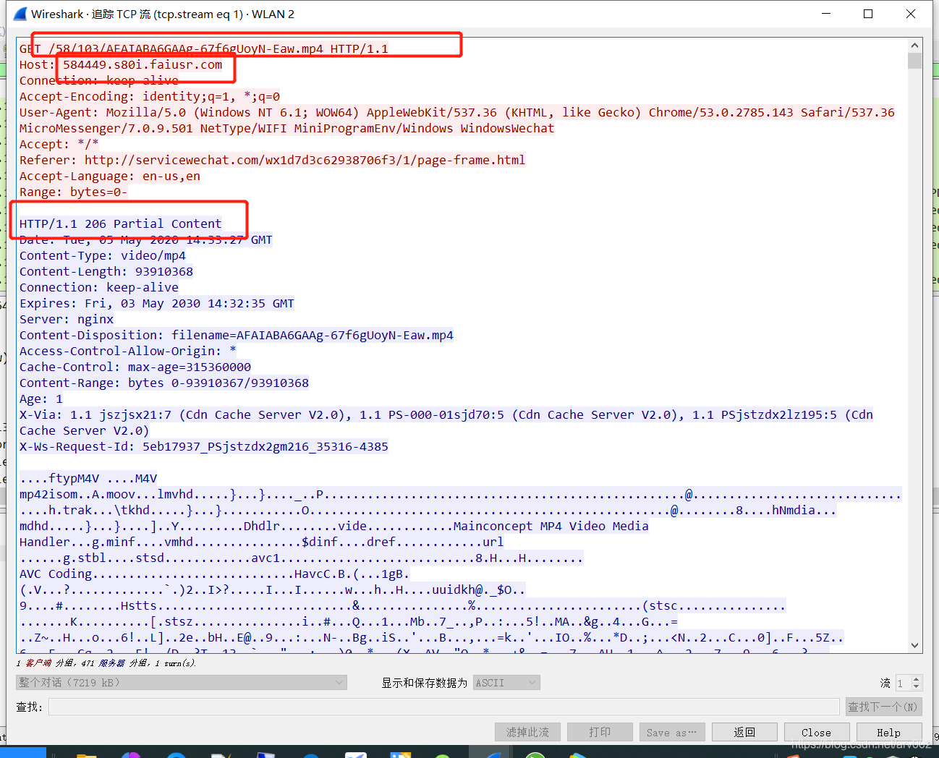Click the Save as… button
Image resolution: width=939 pixels, height=758 pixels.
click(672, 732)
